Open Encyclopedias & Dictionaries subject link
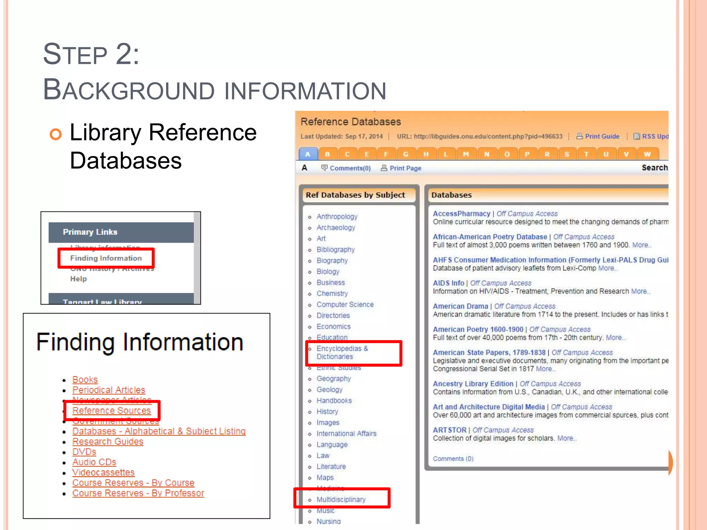Viewport: 707px width, 530px height. 342,352
